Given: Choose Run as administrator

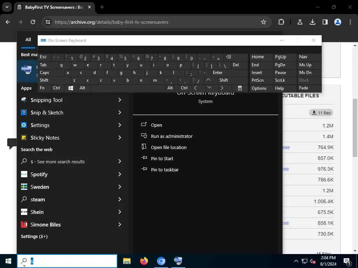Looking at the screenshot, I should [171, 136].
